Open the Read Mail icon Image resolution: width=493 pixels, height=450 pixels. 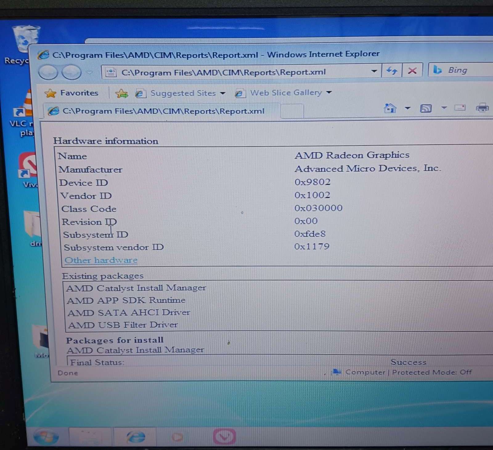coord(460,108)
